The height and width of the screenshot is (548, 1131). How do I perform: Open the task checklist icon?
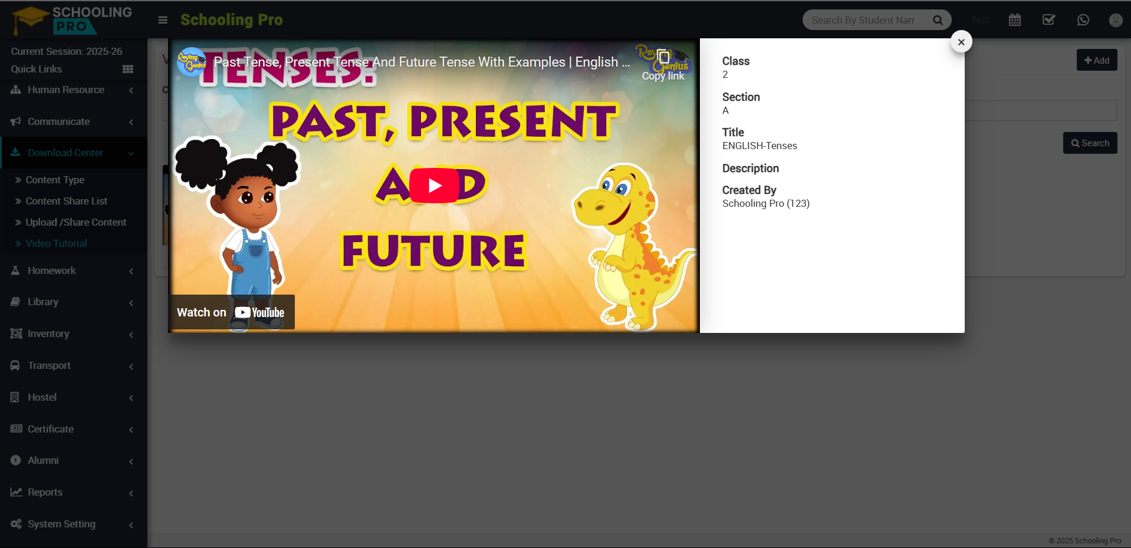(1049, 20)
